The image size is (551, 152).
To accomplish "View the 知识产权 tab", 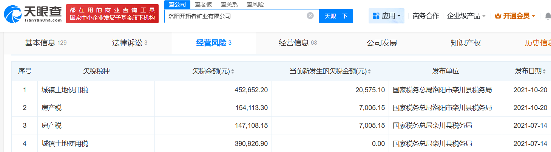I will [x=465, y=43].
